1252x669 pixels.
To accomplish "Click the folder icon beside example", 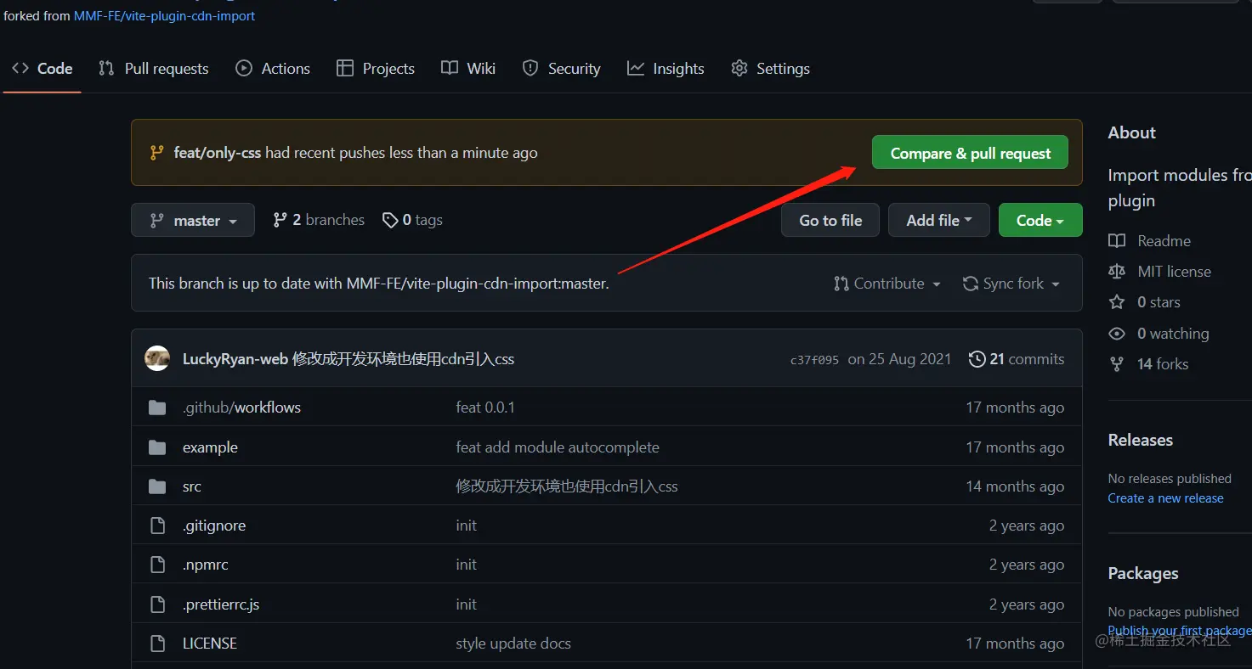I will click(x=157, y=447).
